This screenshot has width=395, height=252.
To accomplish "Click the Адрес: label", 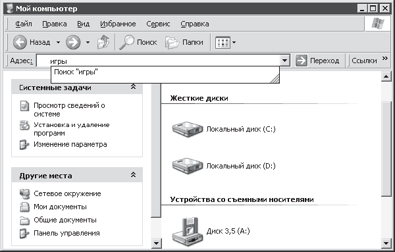I will pyautogui.click(x=21, y=61).
